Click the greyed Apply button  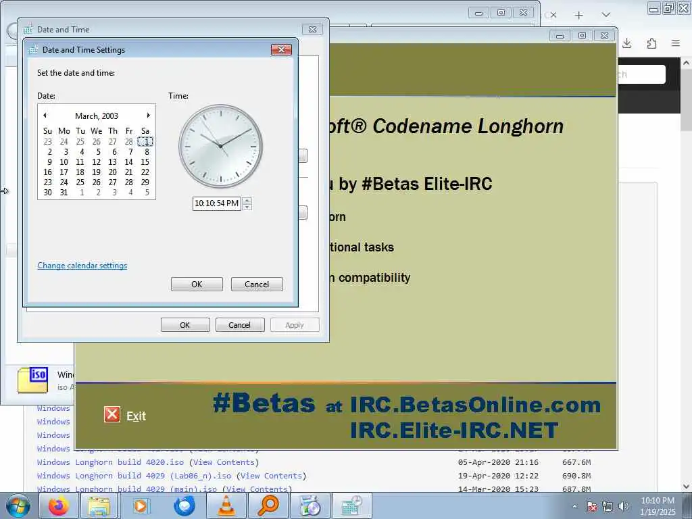tap(295, 325)
